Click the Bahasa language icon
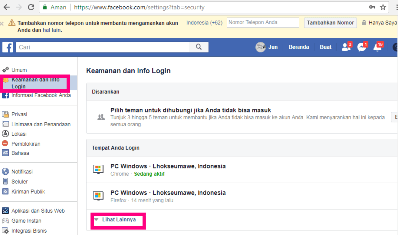The width and height of the screenshot is (398, 235). coord(5,153)
